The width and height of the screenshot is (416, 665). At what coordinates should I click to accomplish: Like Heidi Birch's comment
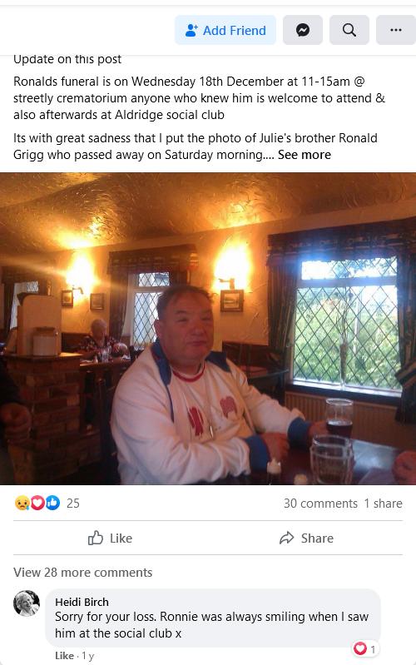[64, 656]
